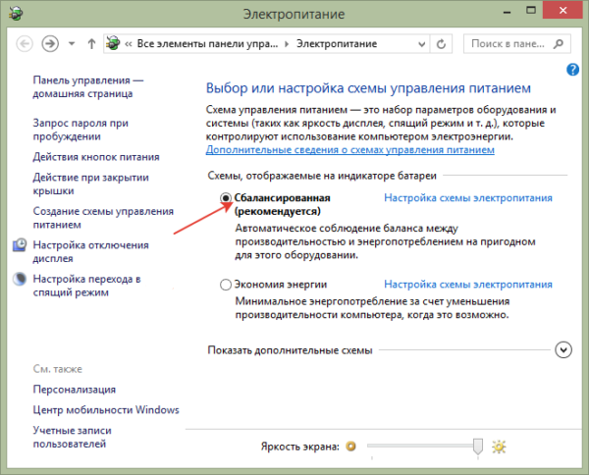Screen dimensions: 589x475
Task: Open 'Настройка отключения дисплея' link
Action: coord(90,251)
